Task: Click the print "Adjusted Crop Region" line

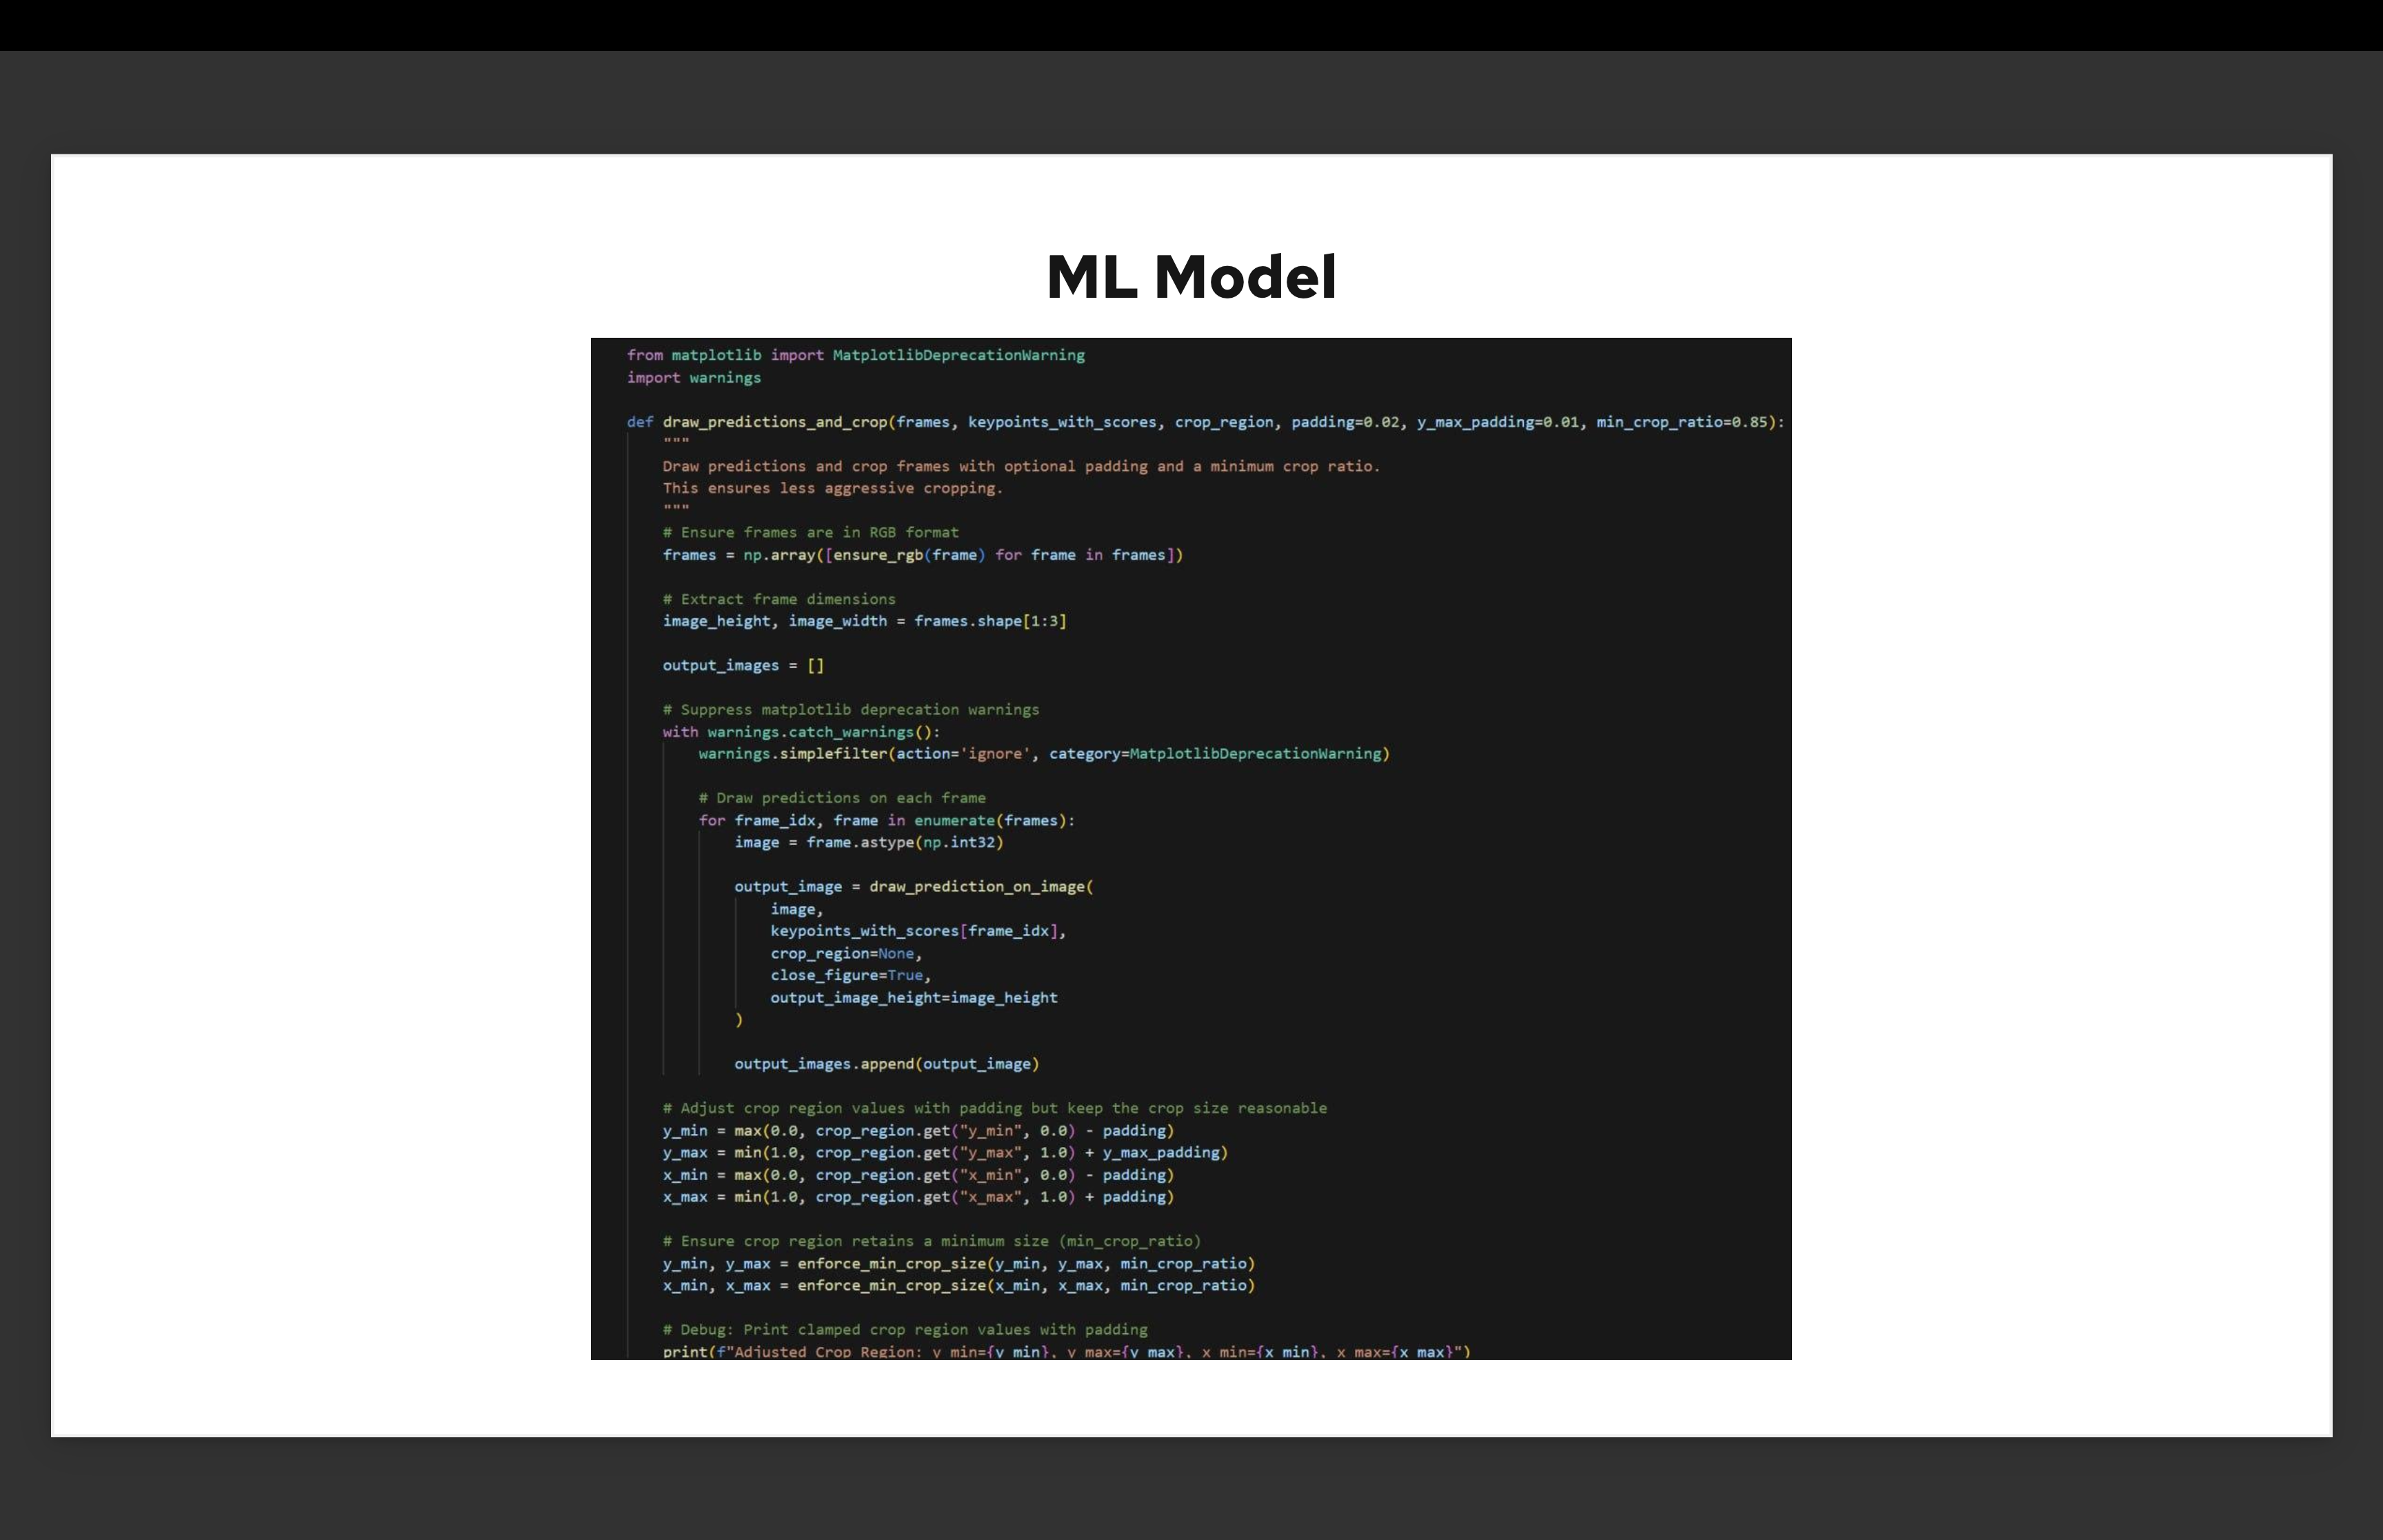Action: [x=1066, y=1351]
